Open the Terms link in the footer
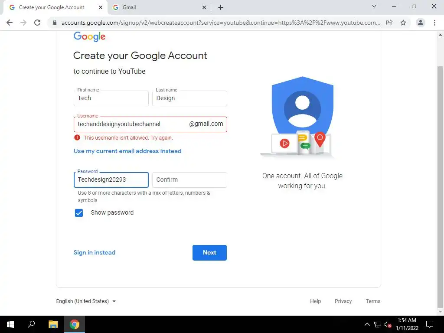 [373, 301]
